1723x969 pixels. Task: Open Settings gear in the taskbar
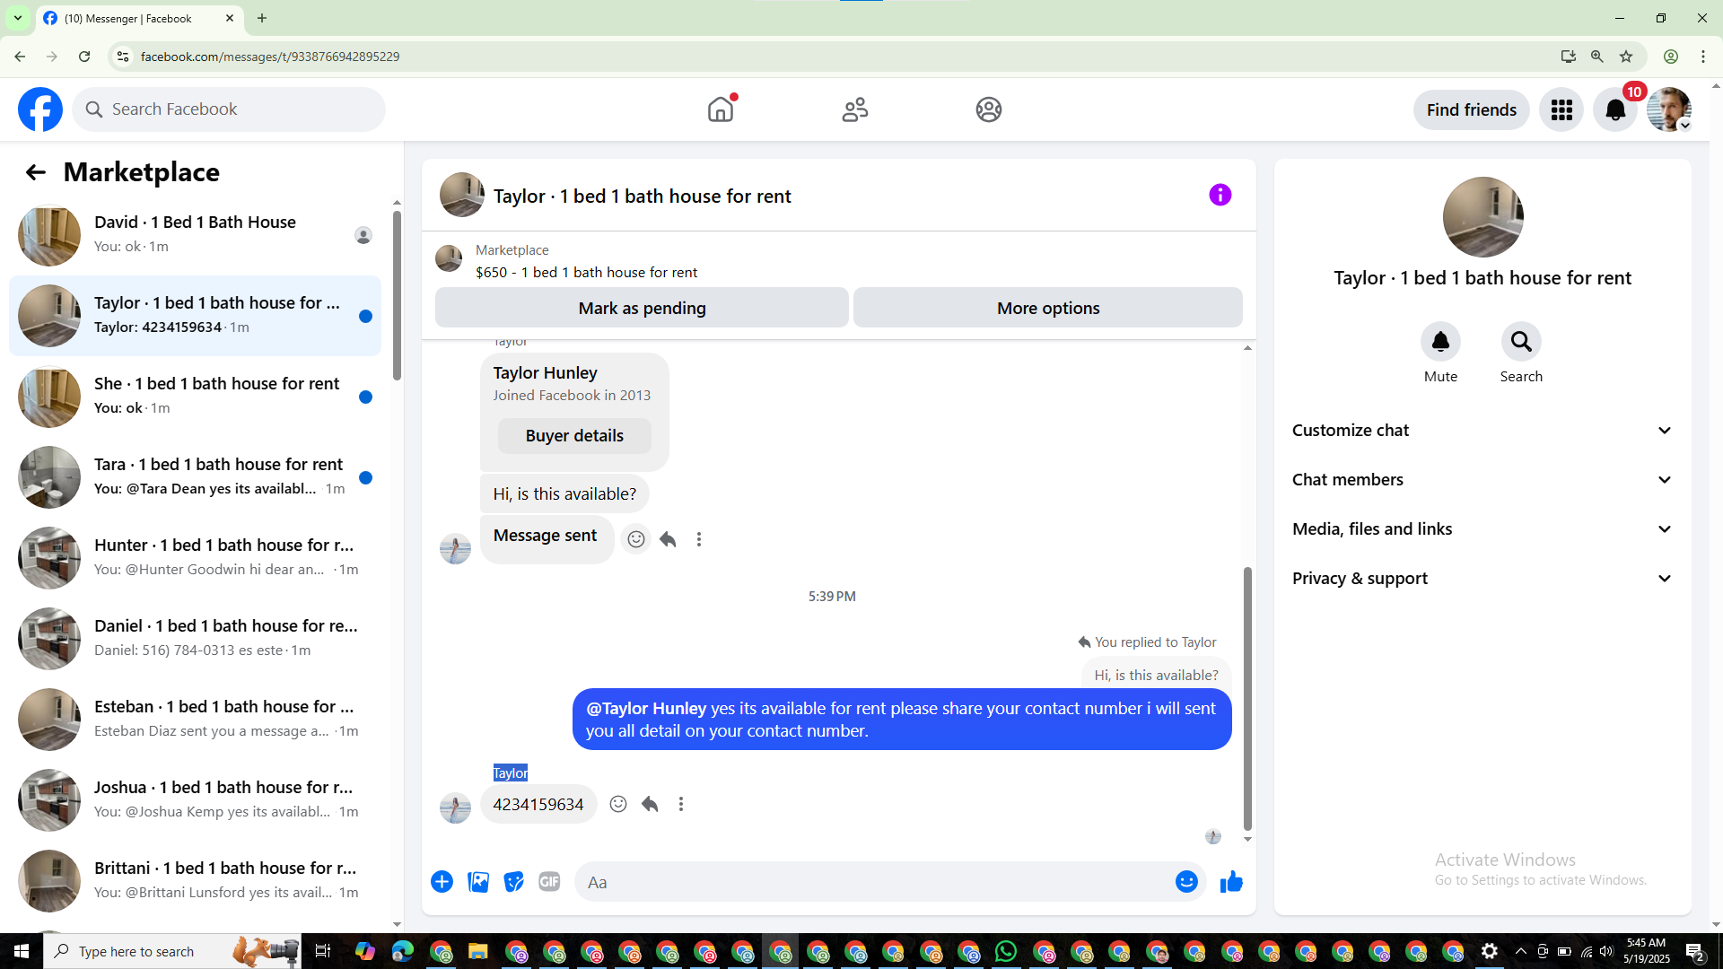pos(1490,951)
